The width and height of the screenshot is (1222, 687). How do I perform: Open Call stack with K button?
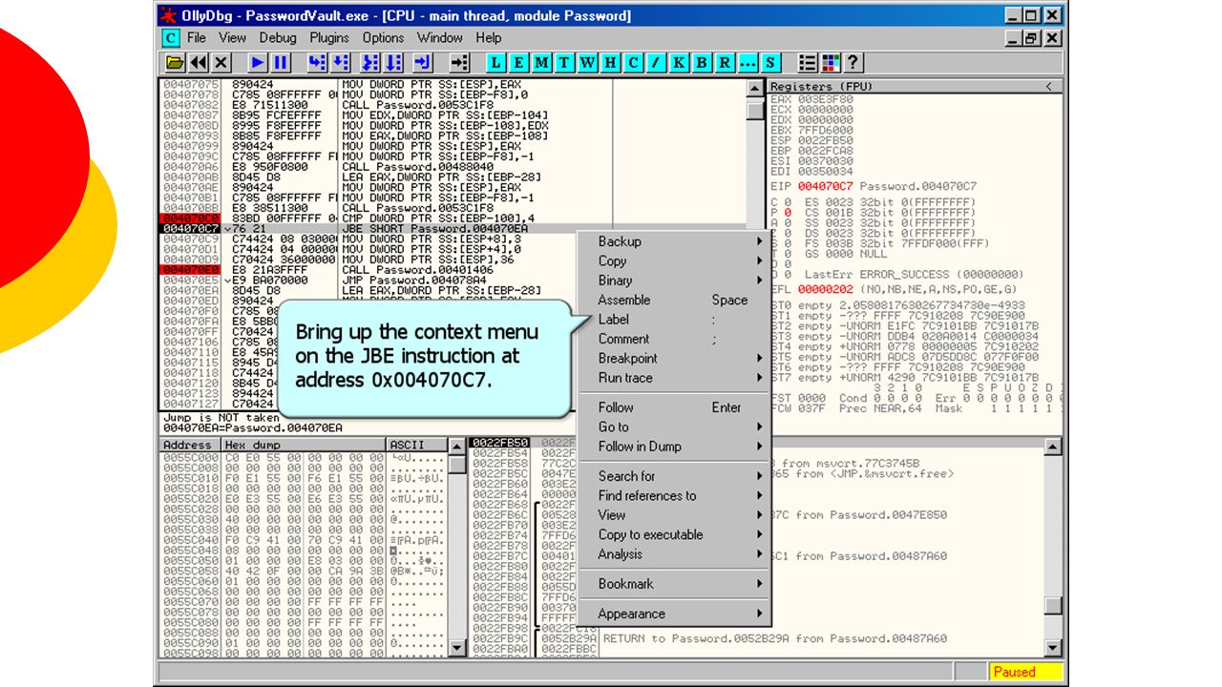pyautogui.click(x=680, y=63)
